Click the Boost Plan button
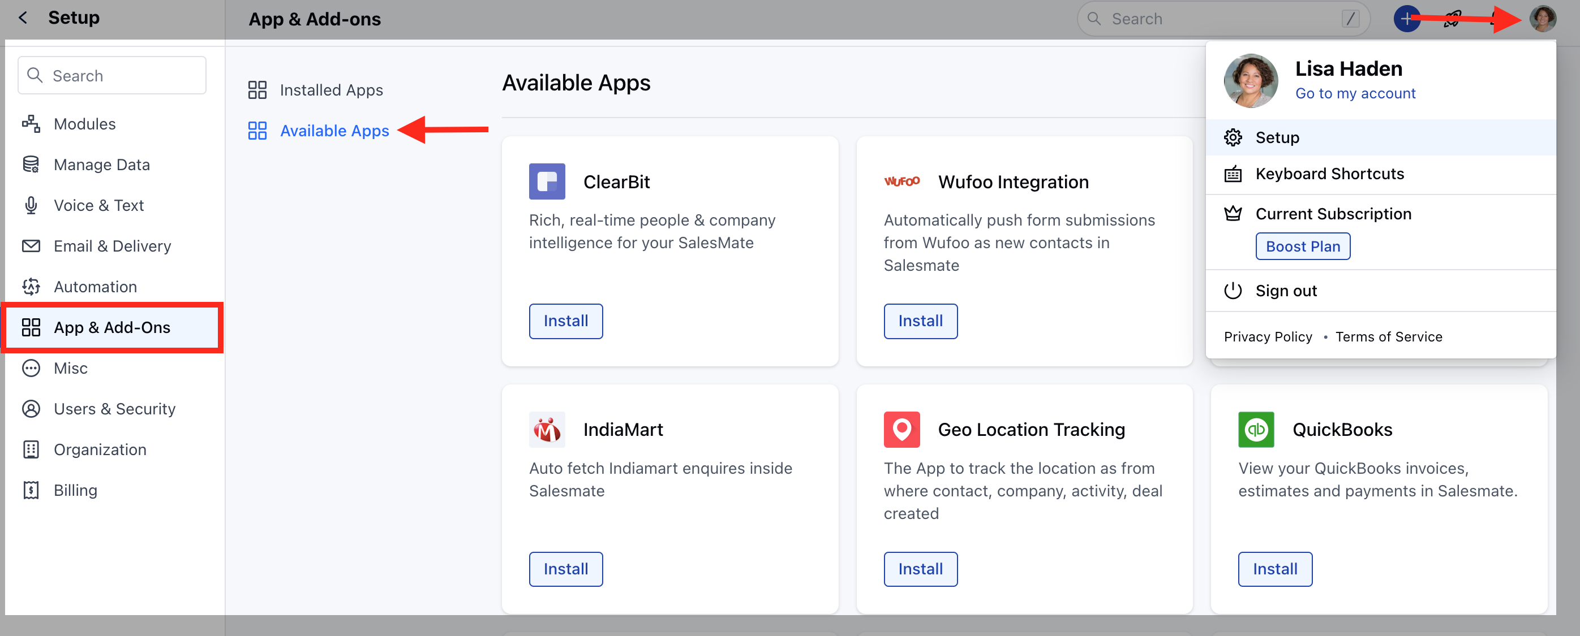Viewport: 1580px width, 636px height. (x=1302, y=246)
